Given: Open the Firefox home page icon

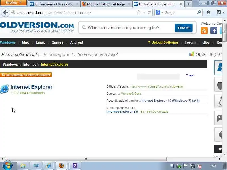Looking at the screenshot, I should pos(209,13).
